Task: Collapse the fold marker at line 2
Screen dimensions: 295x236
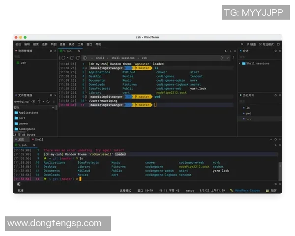Action: coord(87,68)
